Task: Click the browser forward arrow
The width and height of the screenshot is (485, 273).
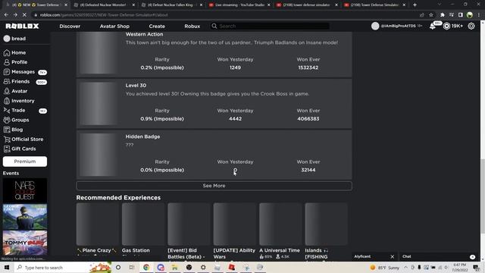Action: (x=15, y=15)
